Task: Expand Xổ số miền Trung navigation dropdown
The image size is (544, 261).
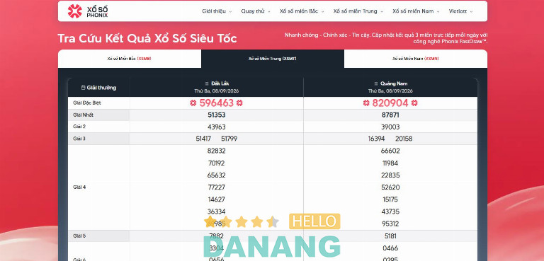Action: coord(358,11)
